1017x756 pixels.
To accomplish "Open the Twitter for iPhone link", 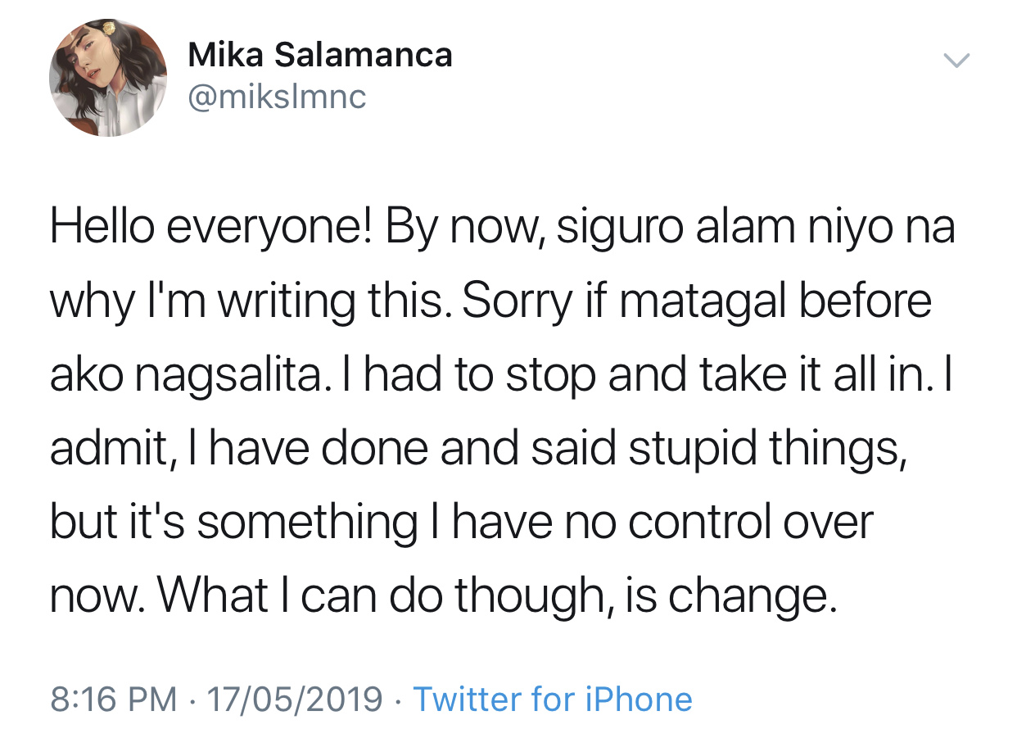I will pos(553,699).
